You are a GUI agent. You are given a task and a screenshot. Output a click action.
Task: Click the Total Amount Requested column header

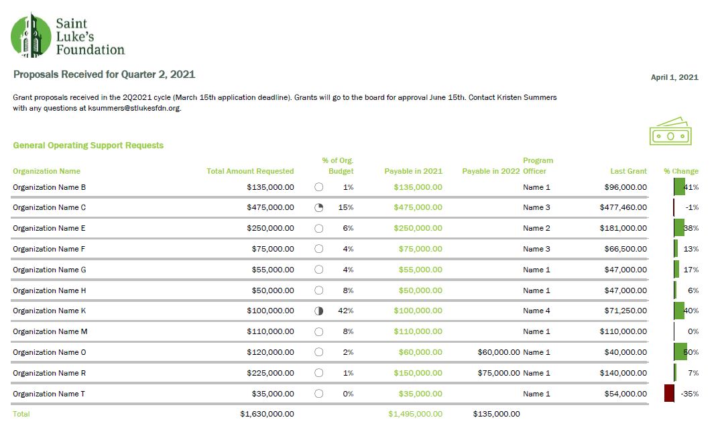(x=250, y=171)
